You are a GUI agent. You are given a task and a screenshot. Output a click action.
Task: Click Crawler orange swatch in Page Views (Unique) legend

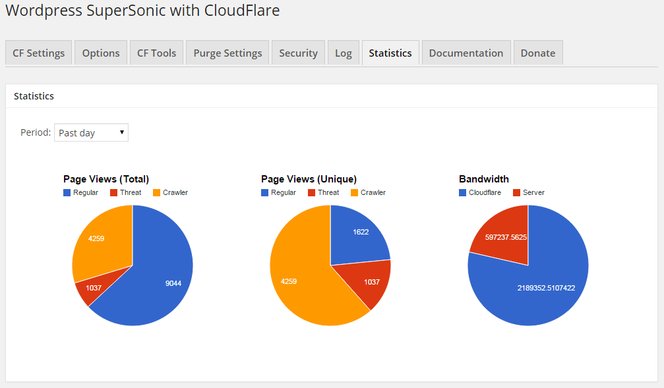(x=355, y=192)
